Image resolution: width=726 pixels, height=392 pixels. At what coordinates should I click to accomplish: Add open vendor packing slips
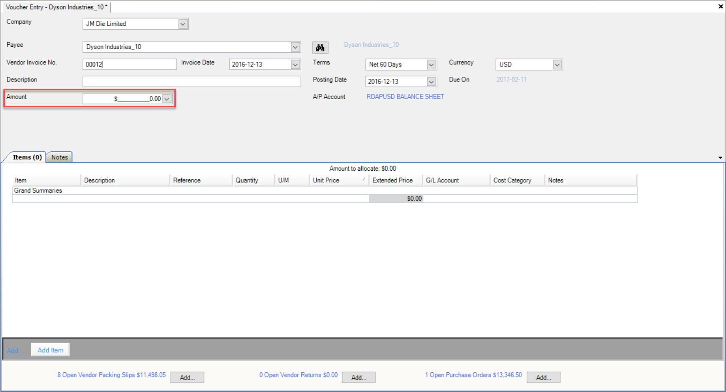point(187,377)
